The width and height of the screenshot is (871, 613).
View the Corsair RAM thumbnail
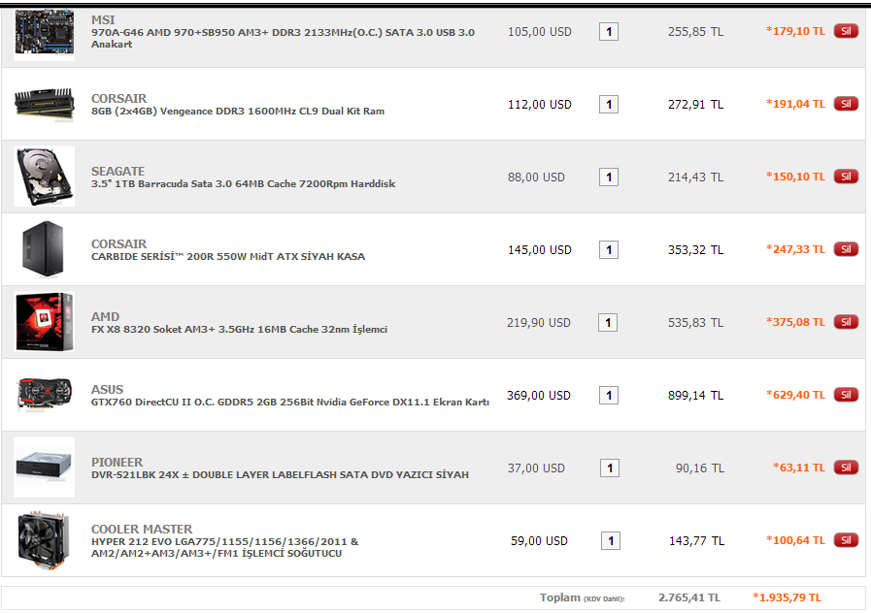point(44,104)
